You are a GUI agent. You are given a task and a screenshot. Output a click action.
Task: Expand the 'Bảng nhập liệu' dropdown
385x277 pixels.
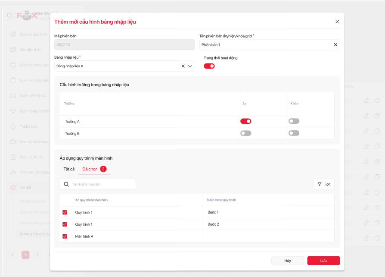click(x=190, y=66)
